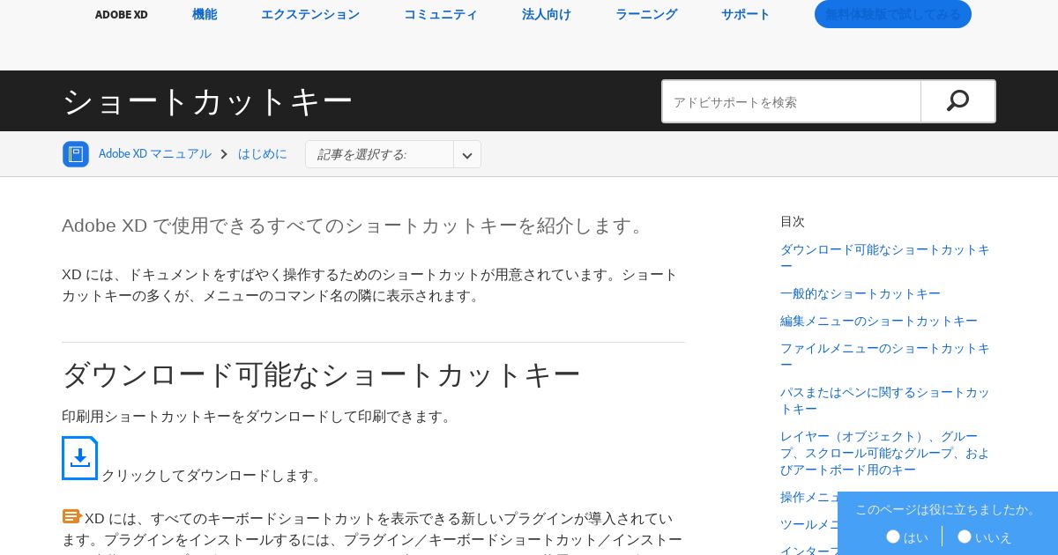
Task: Open the ラーニング menu item
Action: (646, 14)
